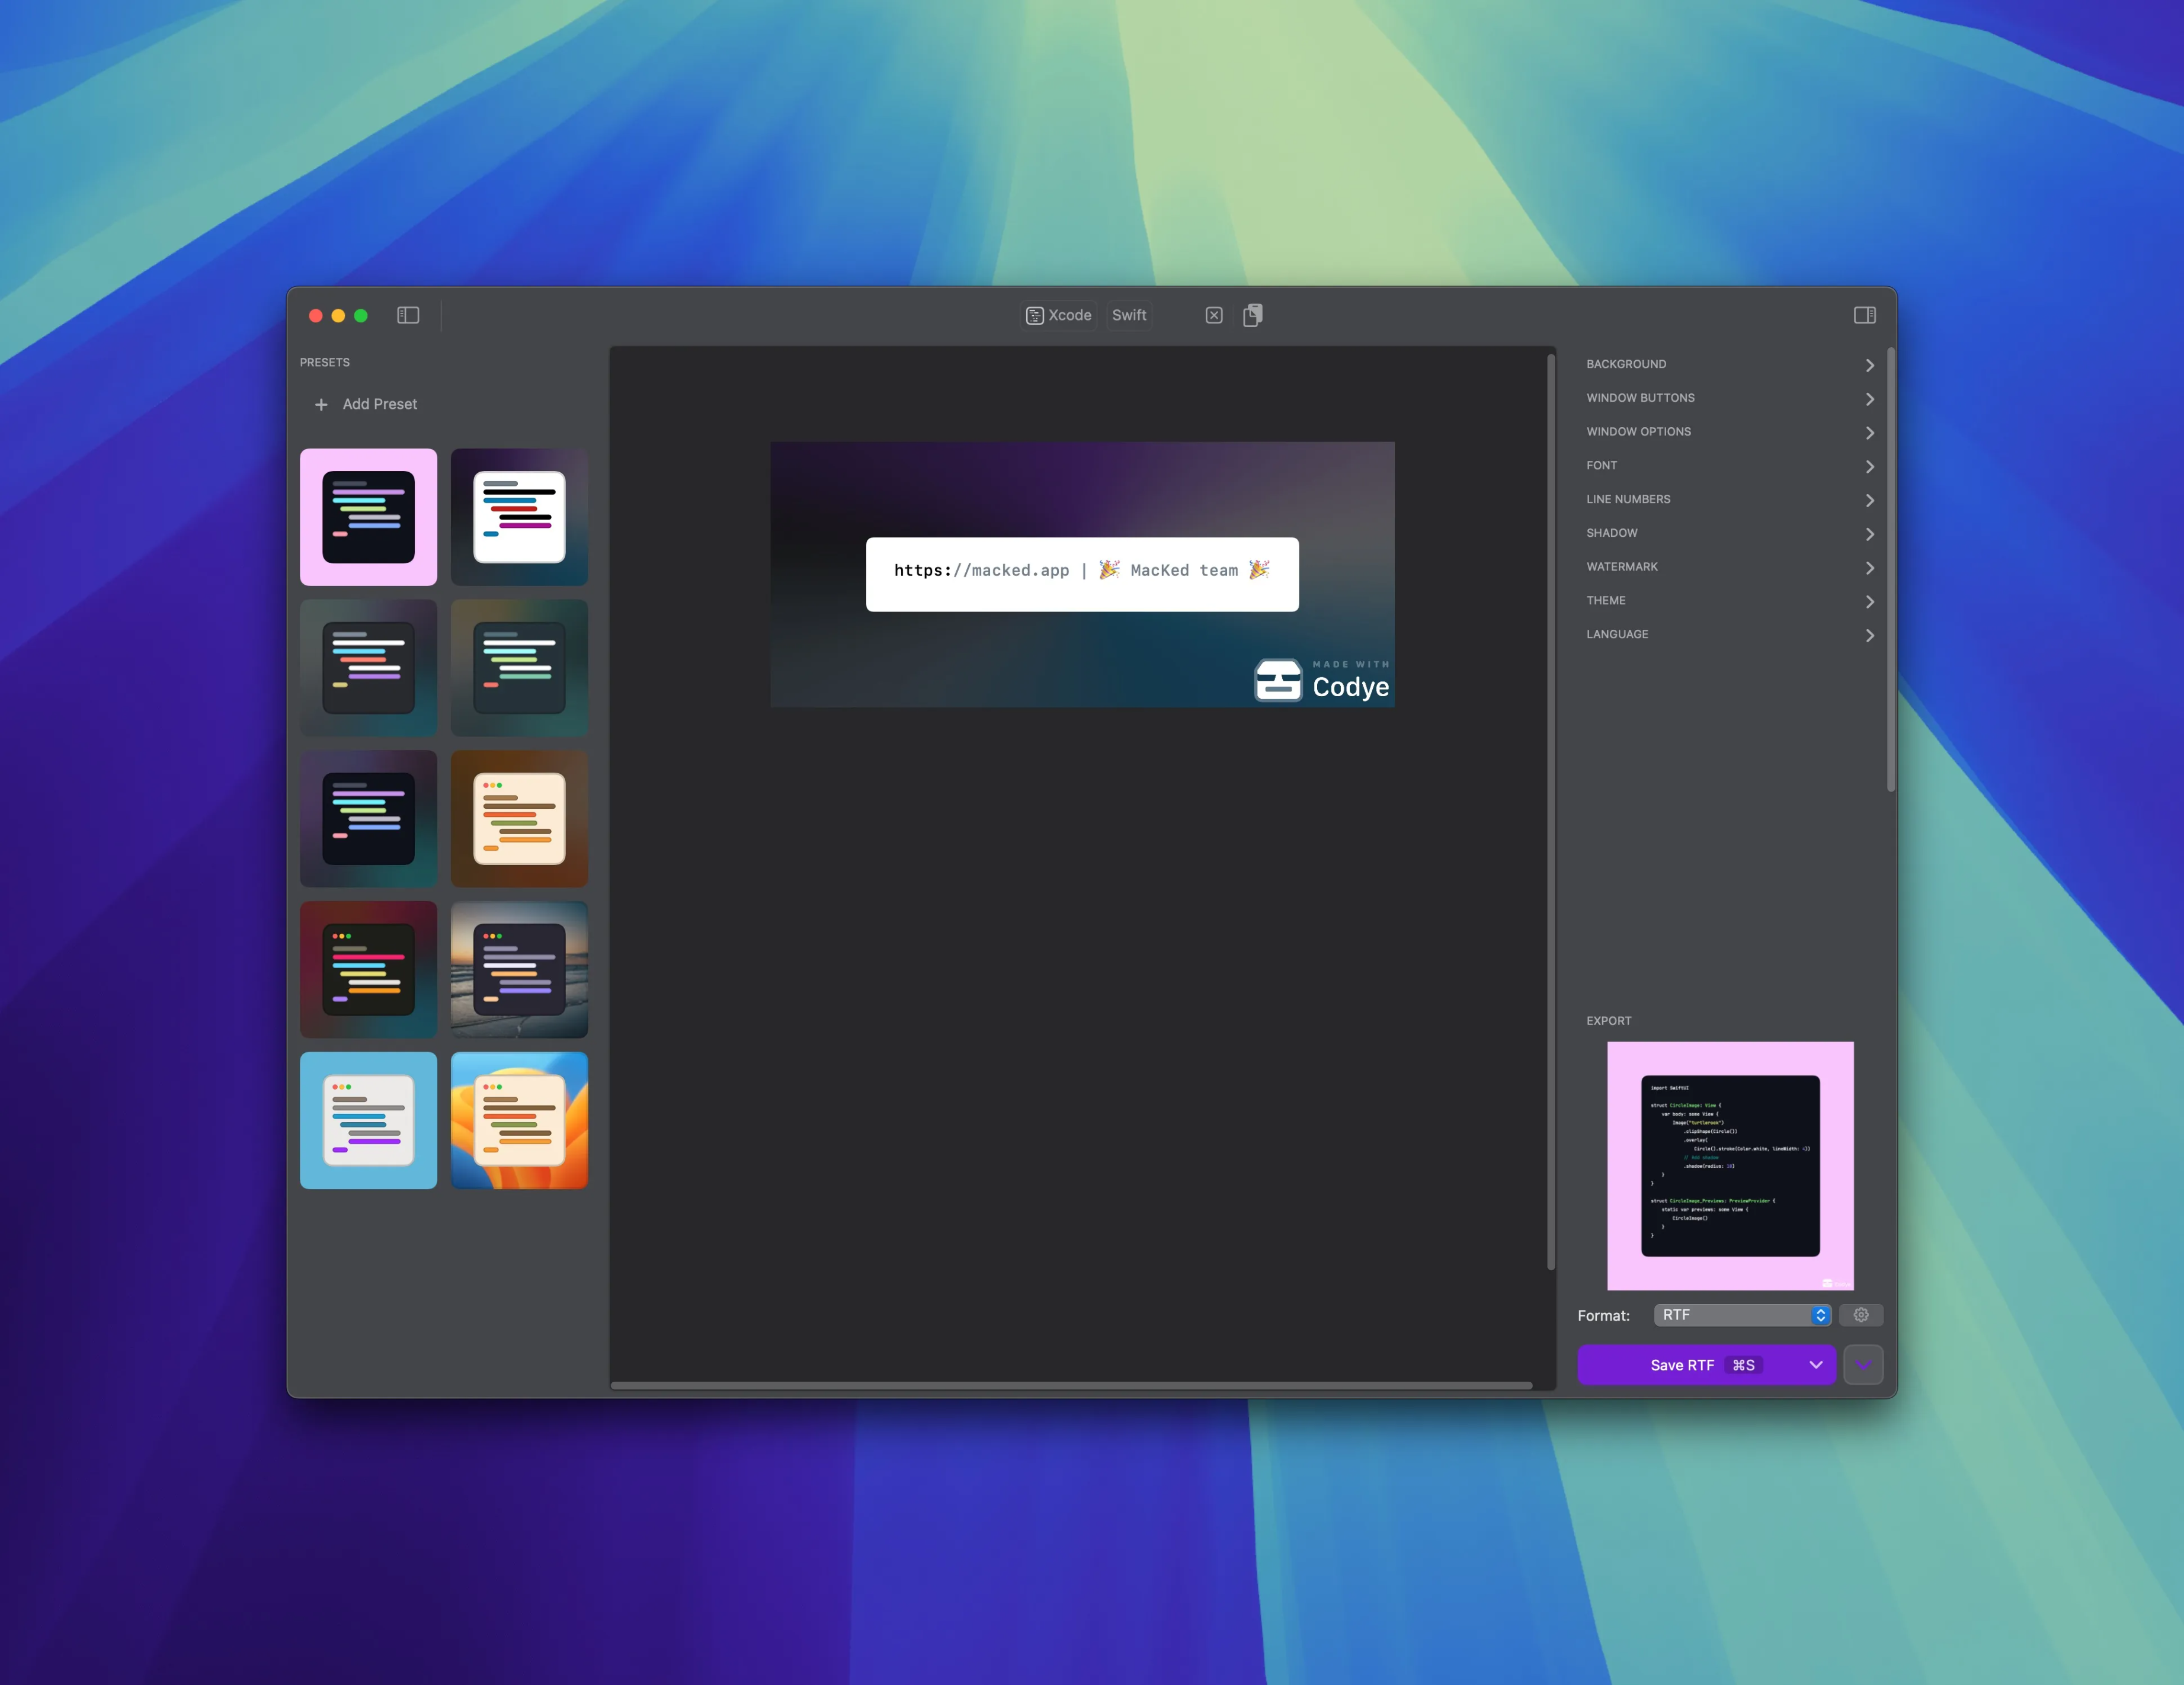The height and width of the screenshot is (1685, 2184).
Task: Open the Swift language selector
Action: point(1129,315)
